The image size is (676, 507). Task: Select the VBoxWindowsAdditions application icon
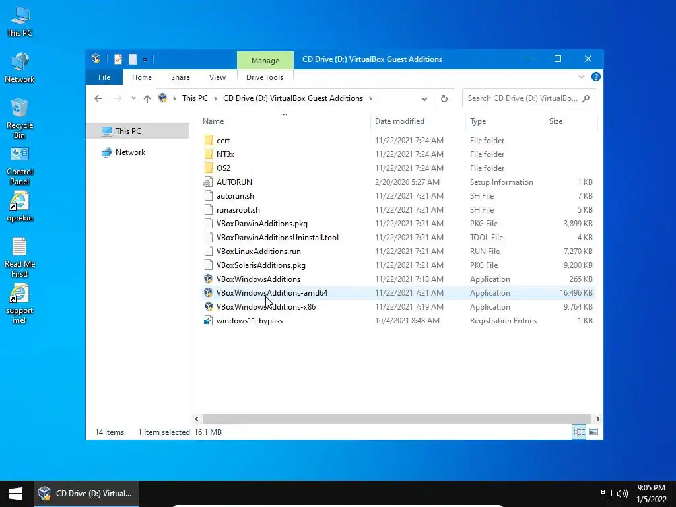[208, 279]
